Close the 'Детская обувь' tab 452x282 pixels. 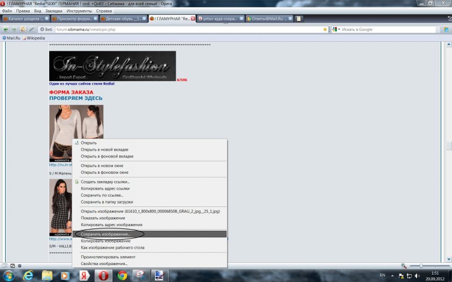pyautogui.click(x=145, y=19)
